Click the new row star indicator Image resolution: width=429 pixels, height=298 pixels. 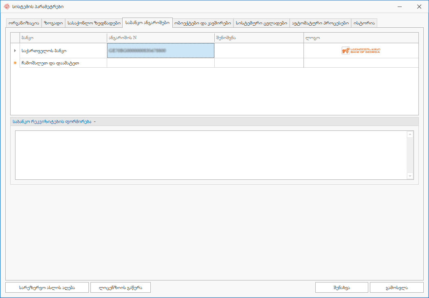[x=15, y=63]
